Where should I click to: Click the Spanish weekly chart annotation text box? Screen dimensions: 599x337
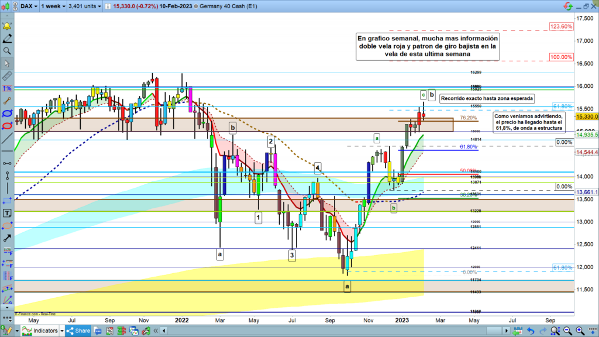(x=428, y=46)
